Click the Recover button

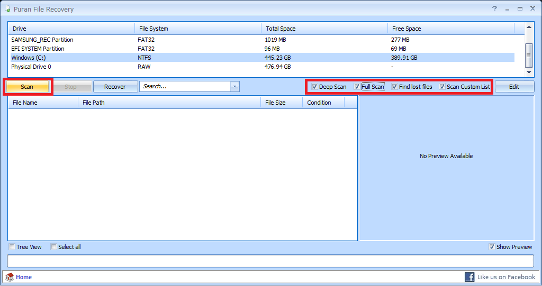115,87
